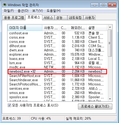Screen dimensions: 119x123
Task: Minimize the Task Manager window
Action: (95, 5)
